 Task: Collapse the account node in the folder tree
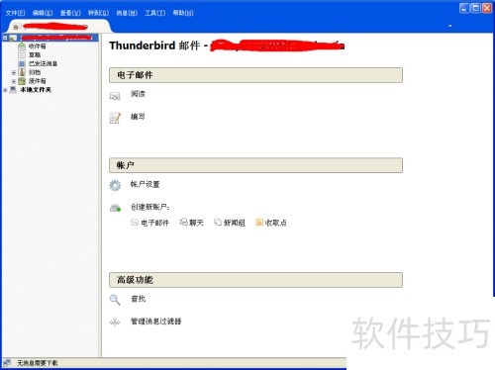click(5, 38)
